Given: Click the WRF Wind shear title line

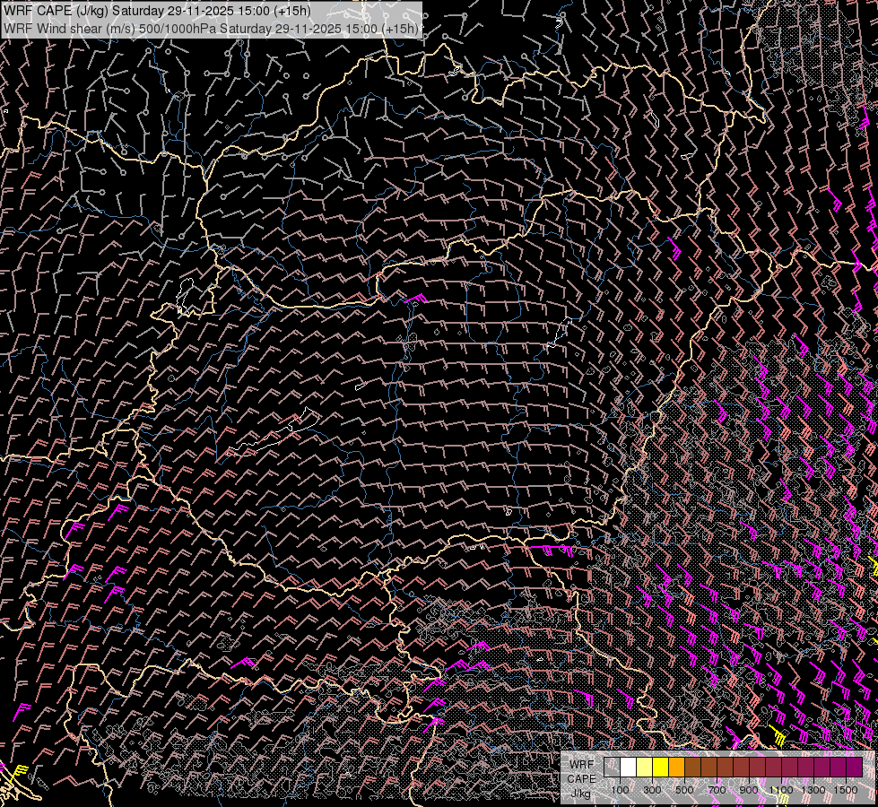Looking at the screenshot, I should (211, 29).
